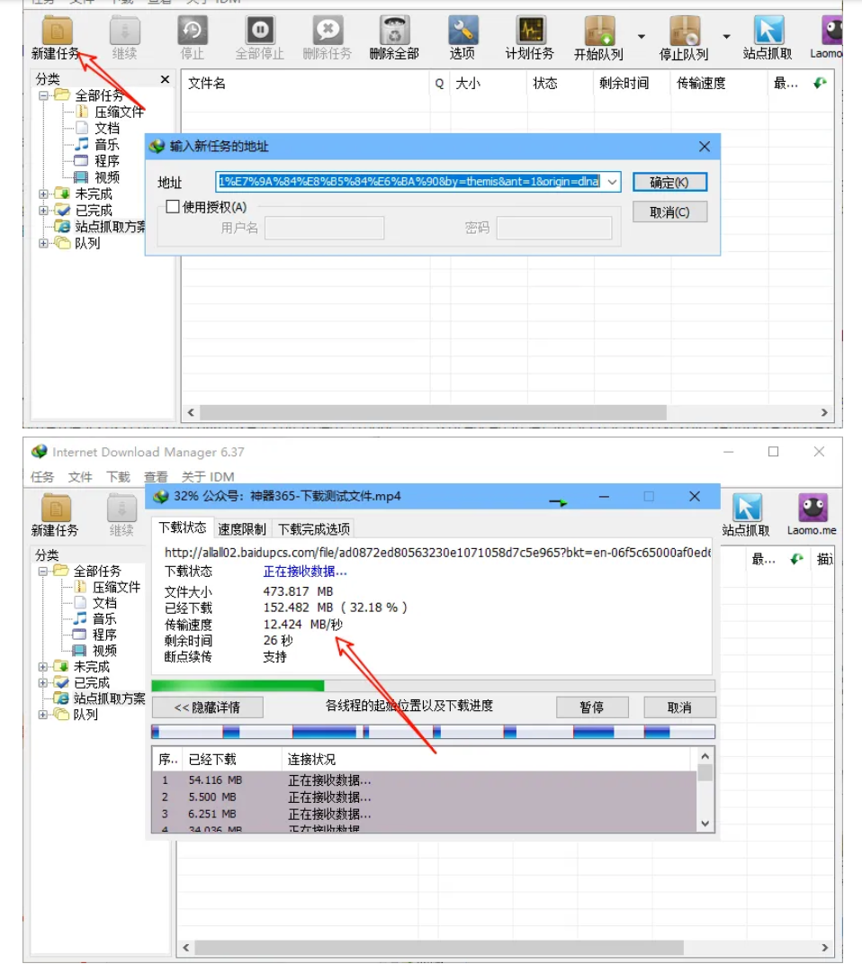Click the 文件名 column header
The height and width of the screenshot is (964, 862).
pos(307,83)
